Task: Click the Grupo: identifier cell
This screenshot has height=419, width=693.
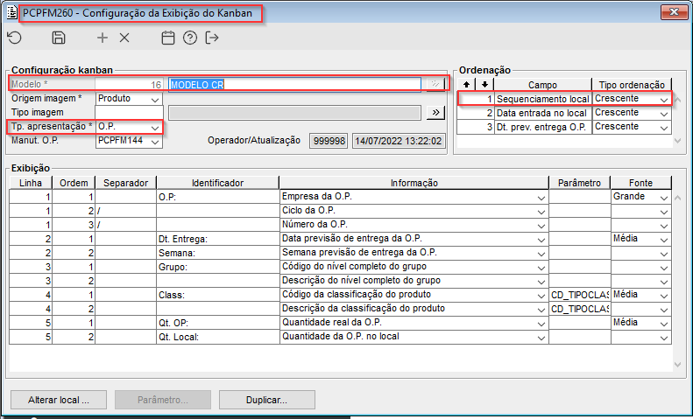Action: tap(218, 267)
